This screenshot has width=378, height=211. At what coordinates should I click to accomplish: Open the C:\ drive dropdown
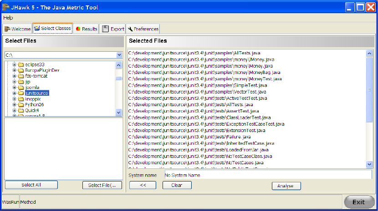tap(119, 55)
